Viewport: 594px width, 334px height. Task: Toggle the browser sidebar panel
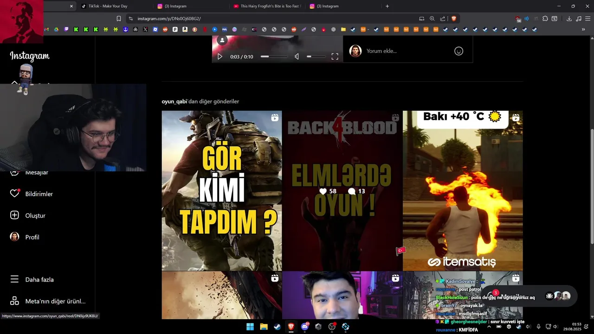554,19
